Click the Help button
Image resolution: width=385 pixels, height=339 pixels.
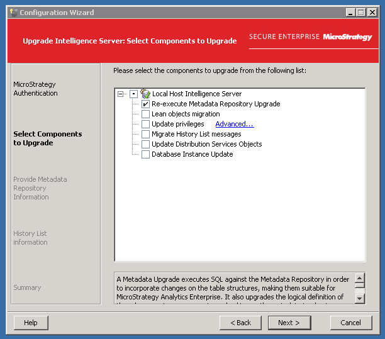[x=31, y=323]
